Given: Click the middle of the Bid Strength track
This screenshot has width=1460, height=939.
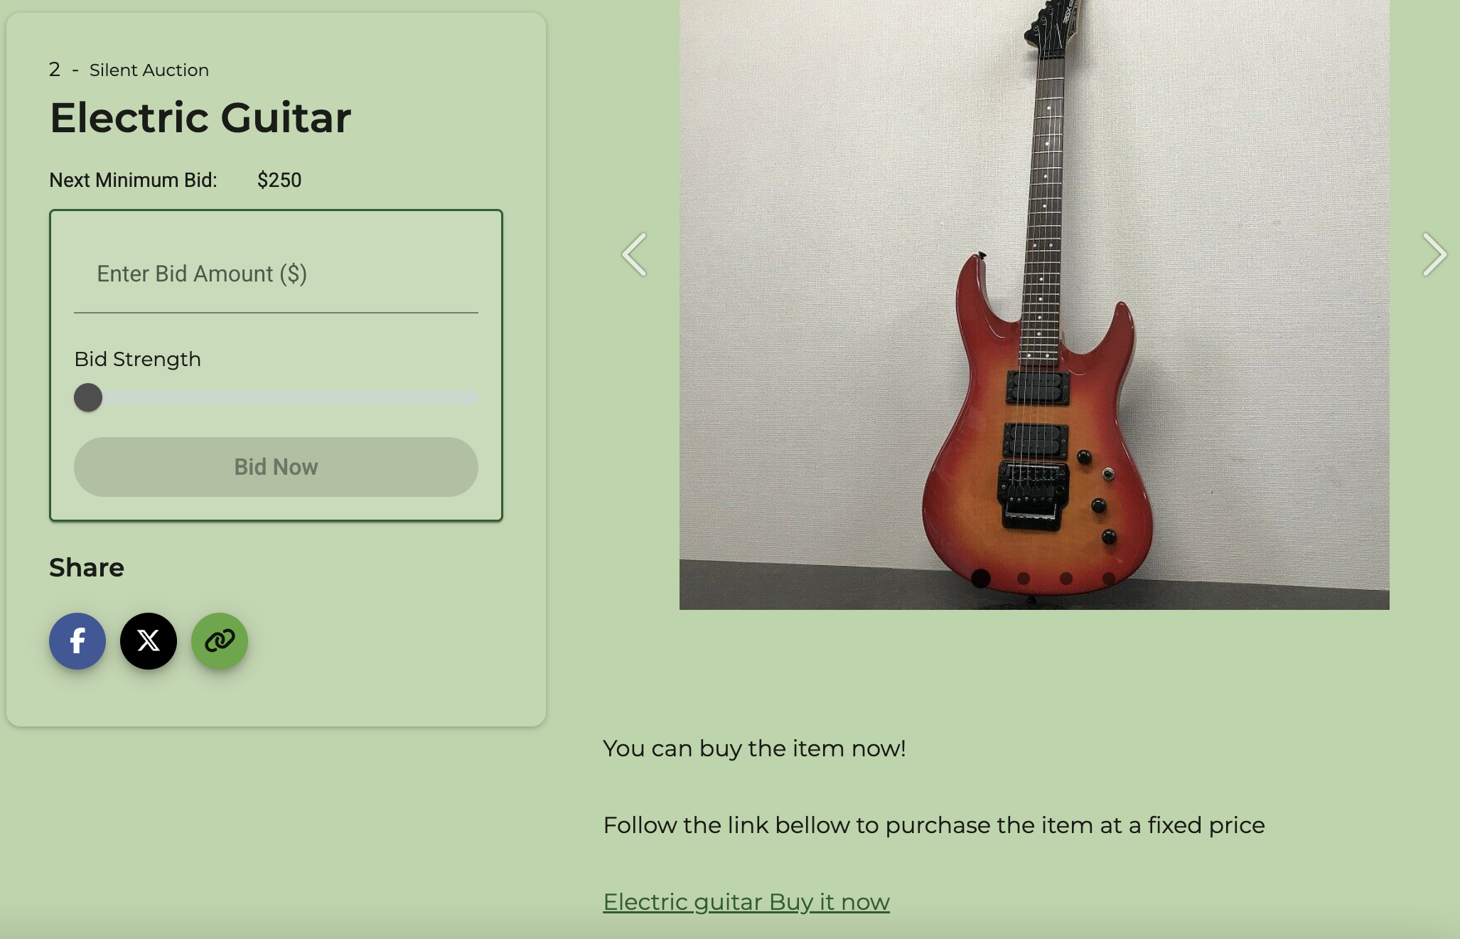Looking at the screenshot, I should (x=276, y=397).
